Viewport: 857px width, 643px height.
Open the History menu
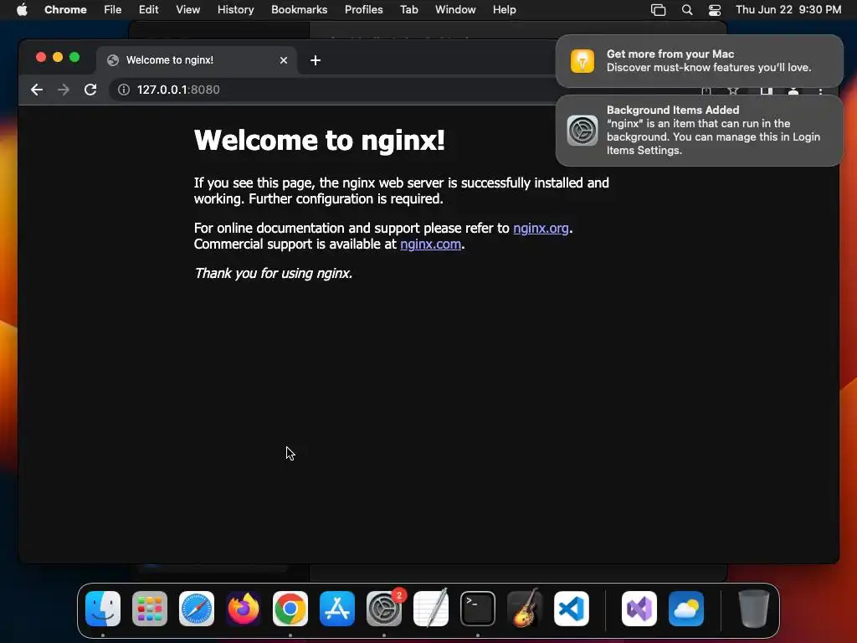235,10
